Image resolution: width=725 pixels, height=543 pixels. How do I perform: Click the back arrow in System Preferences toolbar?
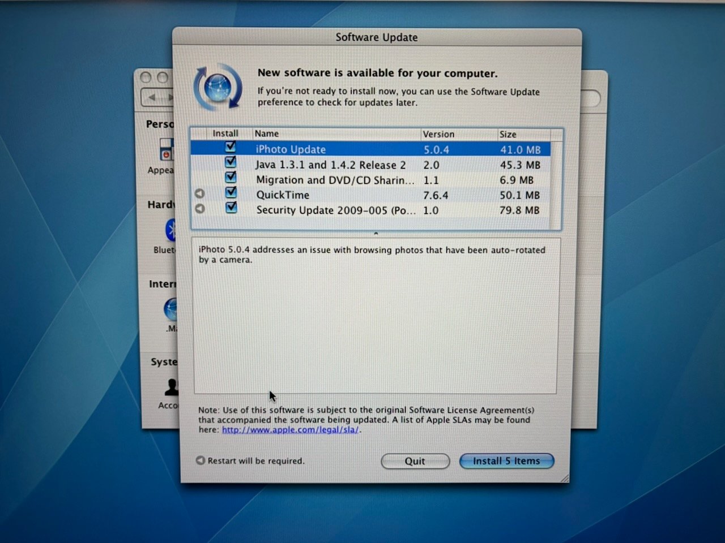tap(151, 98)
